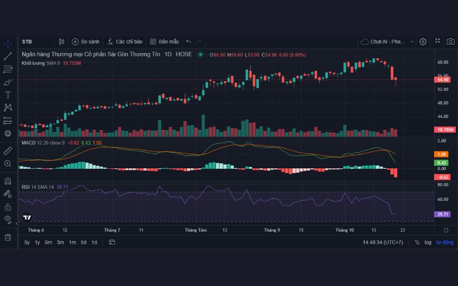Open chart settings gear icon

pyautogui.click(x=423, y=41)
